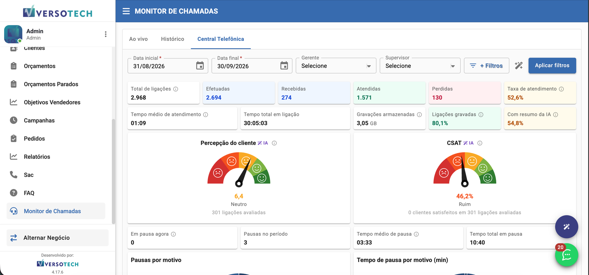Viewport: 589px width, 275px height.
Task: Click the Admin avatar image
Action: [13, 34]
